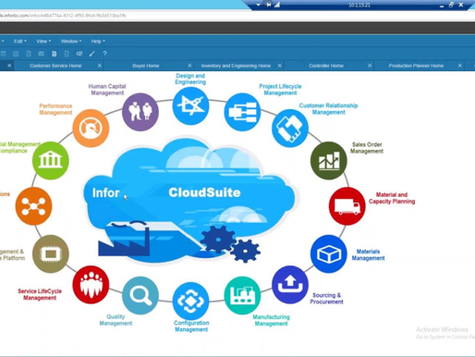Click the Performance Management gauge icon
This screenshot has width=475, height=357.
[91, 128]
